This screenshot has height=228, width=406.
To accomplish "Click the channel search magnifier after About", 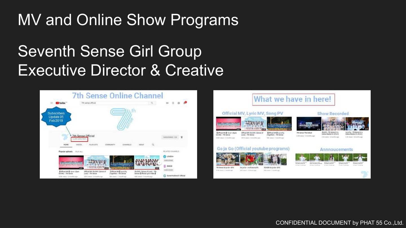I will pos(153,145).
